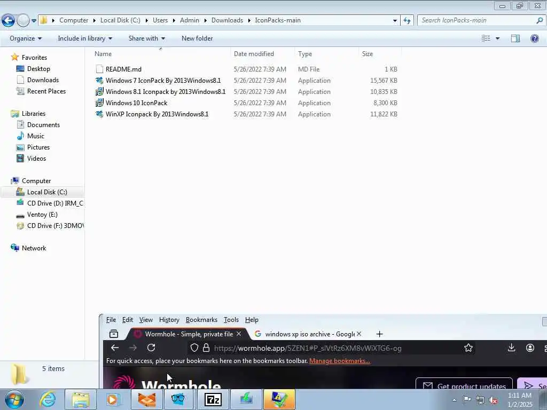Viewport: 547px width, 410px height.
Task: Close the Wormhole tab
Action: click(x=239, y=334)
